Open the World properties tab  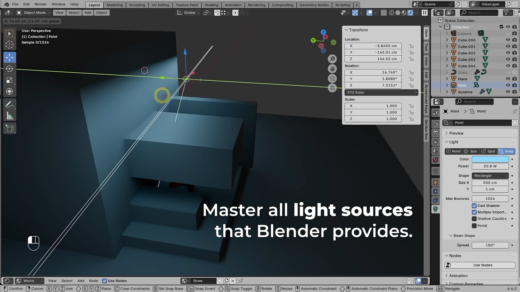point(436,160)
